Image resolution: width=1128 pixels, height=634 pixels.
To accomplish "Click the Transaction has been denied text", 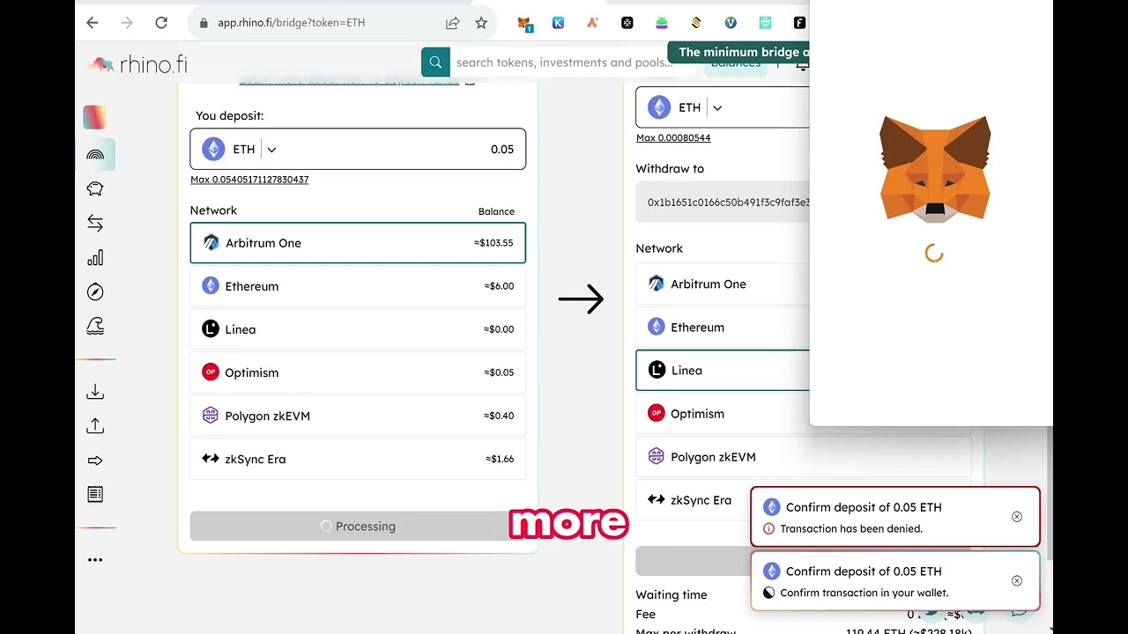I will 851,529.
